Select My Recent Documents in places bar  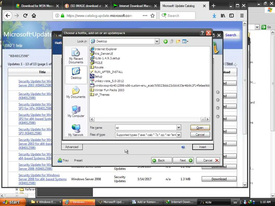76,56
